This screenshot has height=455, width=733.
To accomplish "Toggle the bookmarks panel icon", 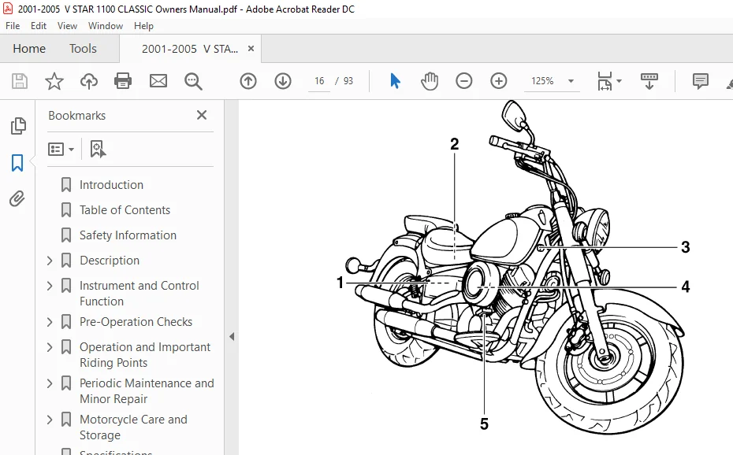I will 17,163.
